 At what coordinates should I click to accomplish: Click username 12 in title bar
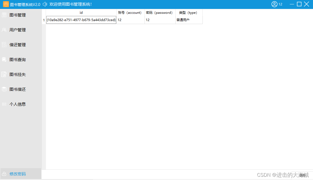[x=281, y=4]
